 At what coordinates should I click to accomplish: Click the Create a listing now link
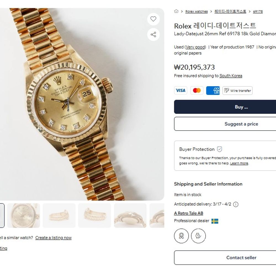click(53, 238)
